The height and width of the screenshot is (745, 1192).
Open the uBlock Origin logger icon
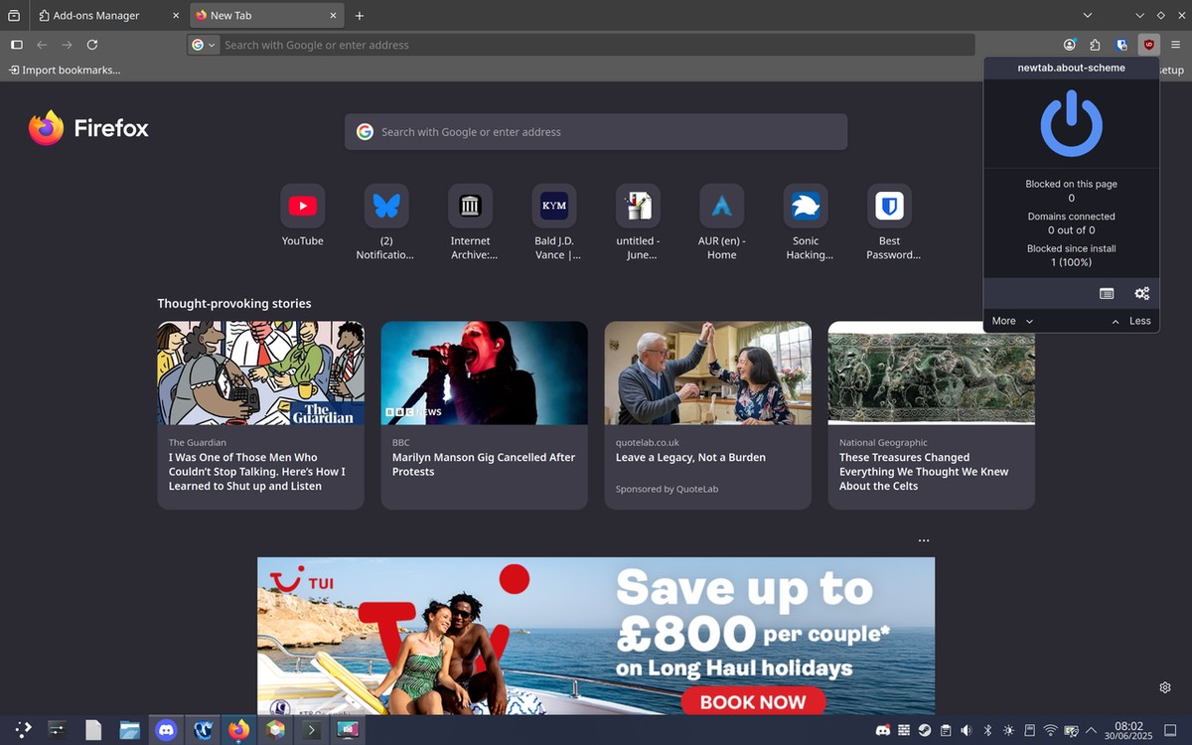tap(1106, 293)
